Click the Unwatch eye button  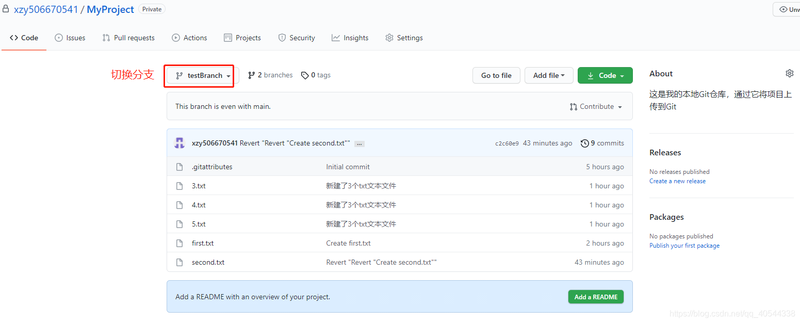(x=787, y=9)
